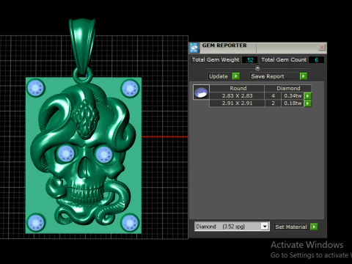Click the 'Total Gem Weight' label
Image resolution: width=352 pixels, height=264 pixels.
pos(216,60)
